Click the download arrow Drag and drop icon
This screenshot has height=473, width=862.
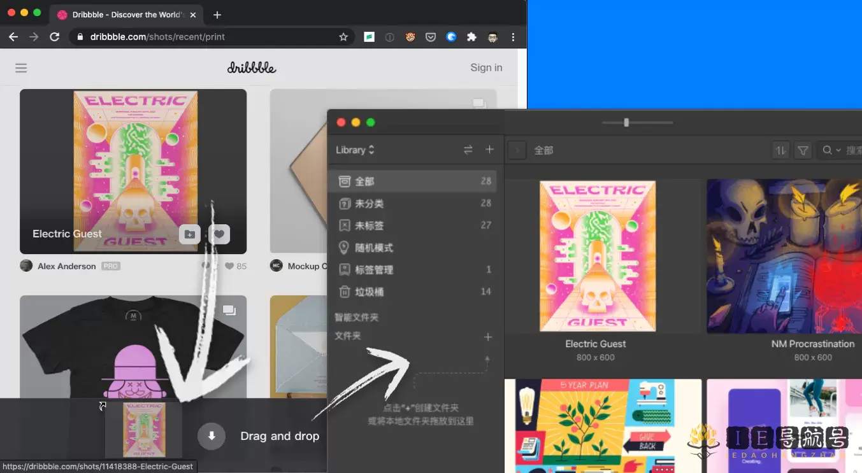pyautogui.click(x=212, y=436)
